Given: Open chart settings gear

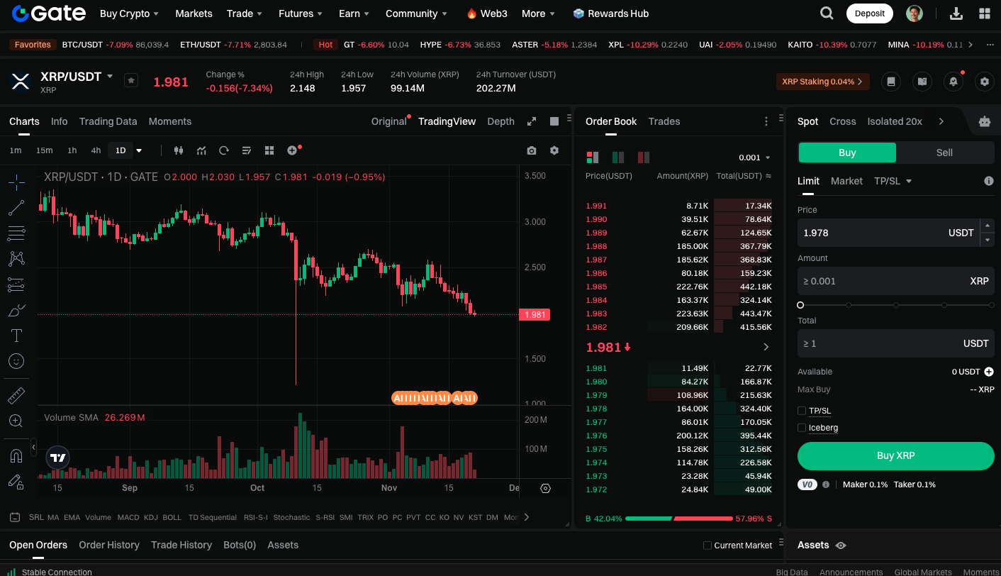Looking at the screenshot, I should tap(554, 150).
